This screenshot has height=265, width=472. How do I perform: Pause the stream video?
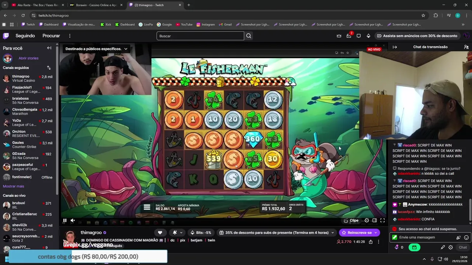[65, 220]
